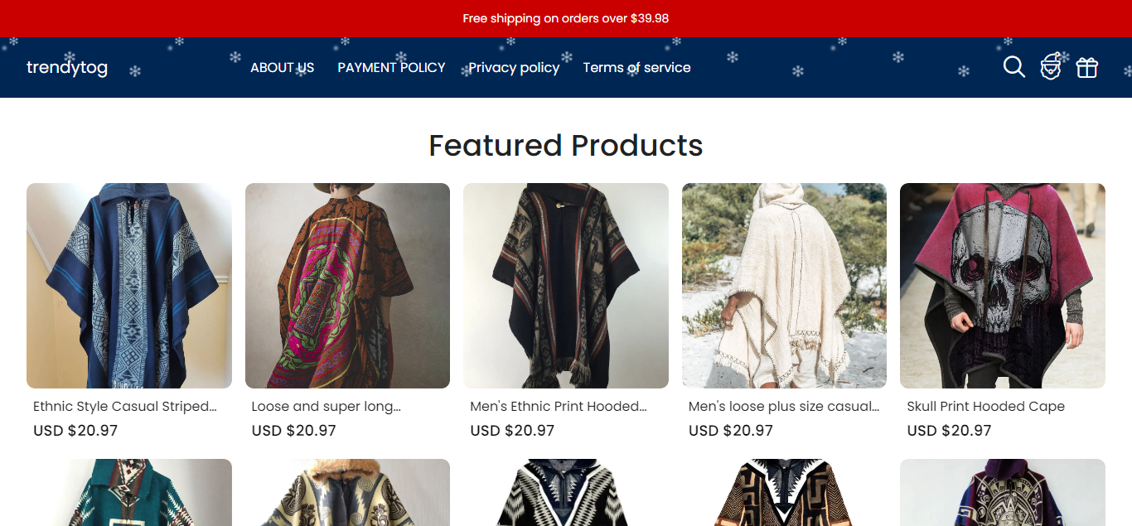Image resolution: width=1132 pixels, height=526 pixels.
Task: Open the Ethnic Style Casual Striped product title
Action: tap(125, 407)
